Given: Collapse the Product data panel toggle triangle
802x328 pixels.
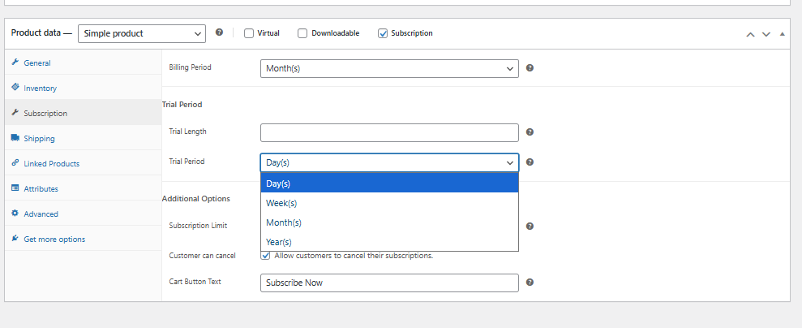Looking at the screenshot, I should pos(782,34).
